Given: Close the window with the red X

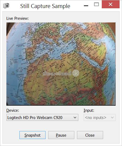Looking at the screenshot, I should tap(111, 4).
